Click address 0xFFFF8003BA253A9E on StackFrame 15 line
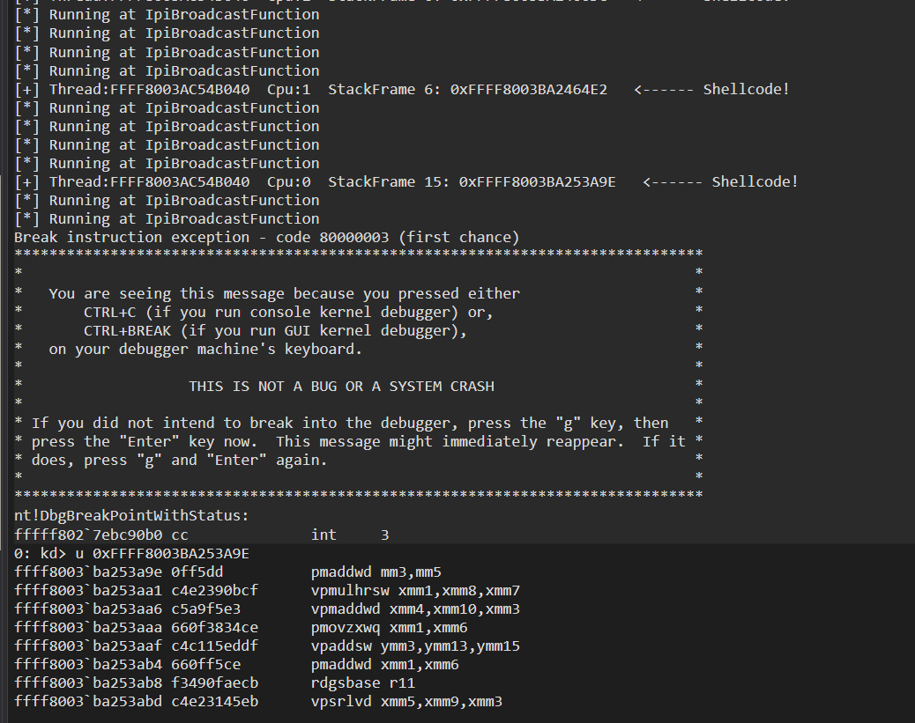Screen dimensions: 915x723 click(537, 181)
